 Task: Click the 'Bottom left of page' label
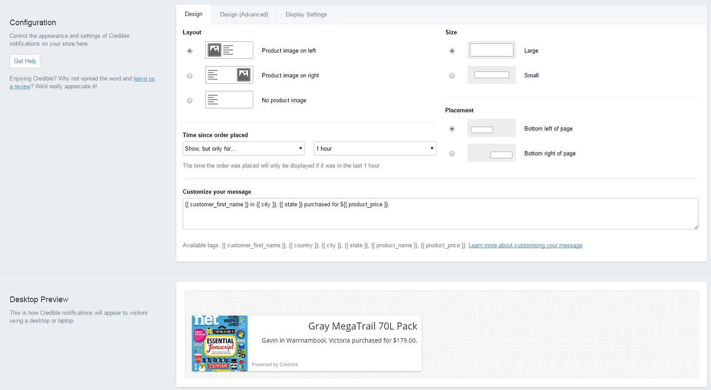click(x=548, y=129)
